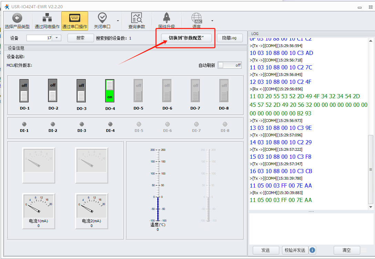Click the 固件升级 rocket icon
The image size is (375, 259).
(x=166, y=18)
